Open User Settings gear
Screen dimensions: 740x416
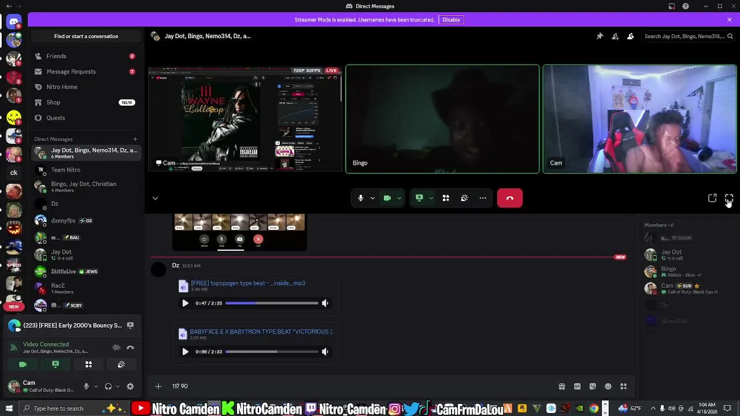(x=130, y=387)
